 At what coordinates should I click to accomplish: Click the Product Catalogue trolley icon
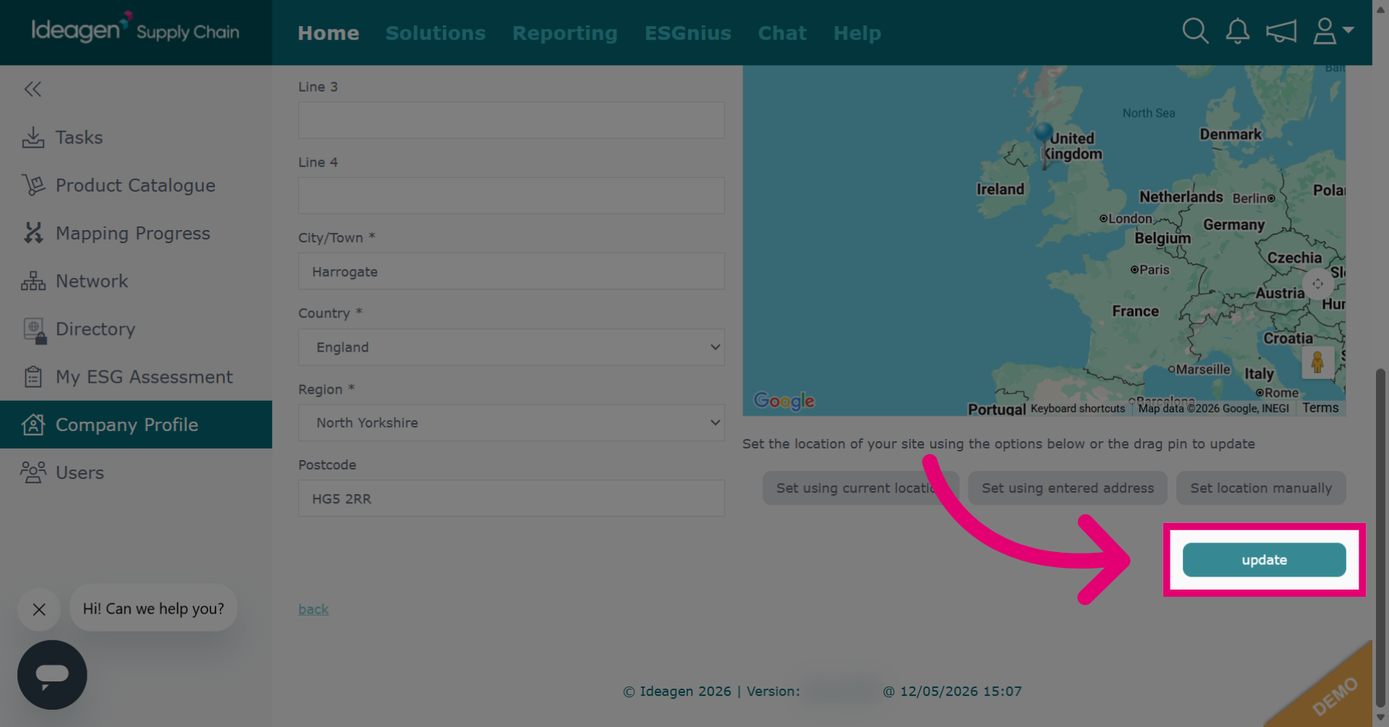pyautogui.click(x=33, y=185)
